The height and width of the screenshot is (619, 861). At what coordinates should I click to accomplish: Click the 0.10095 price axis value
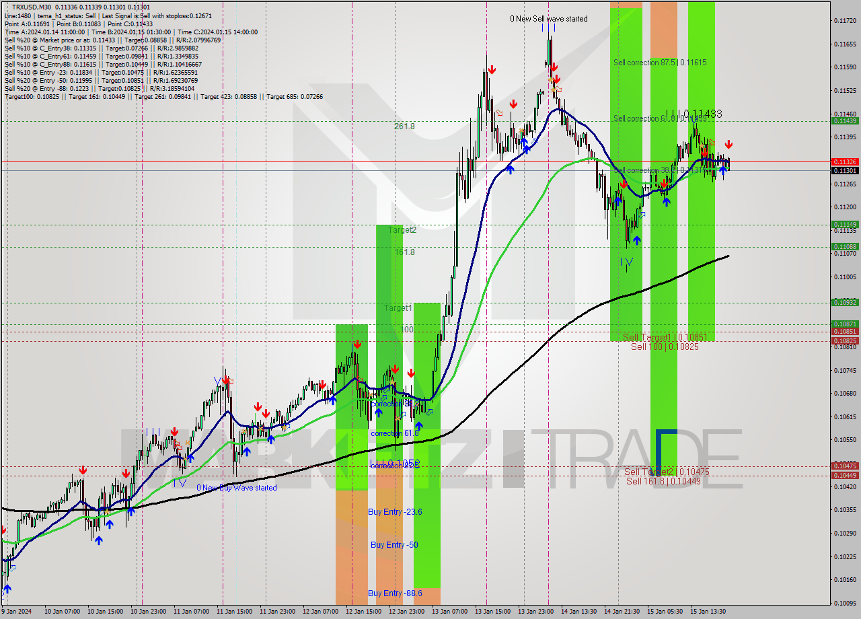point(845,603)
